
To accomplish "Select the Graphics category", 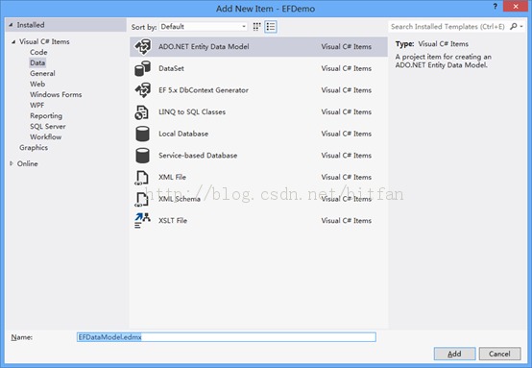I will (34, 148).
